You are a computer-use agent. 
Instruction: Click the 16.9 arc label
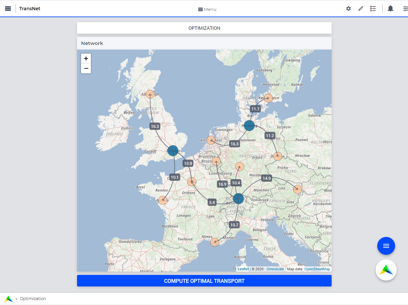point(223,184)
